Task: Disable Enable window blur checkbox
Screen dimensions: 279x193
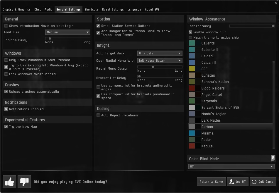Action: (190, 32)
